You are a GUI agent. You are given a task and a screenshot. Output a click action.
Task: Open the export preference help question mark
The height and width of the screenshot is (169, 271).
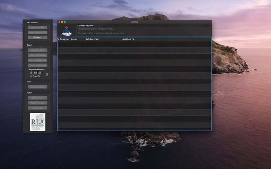47,74
